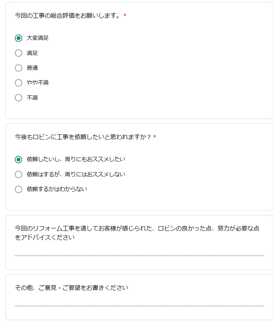Image resolution: width=278 pixels, height=322 pixels.
Task: Click the 普通 option label text
Action: 32,68
